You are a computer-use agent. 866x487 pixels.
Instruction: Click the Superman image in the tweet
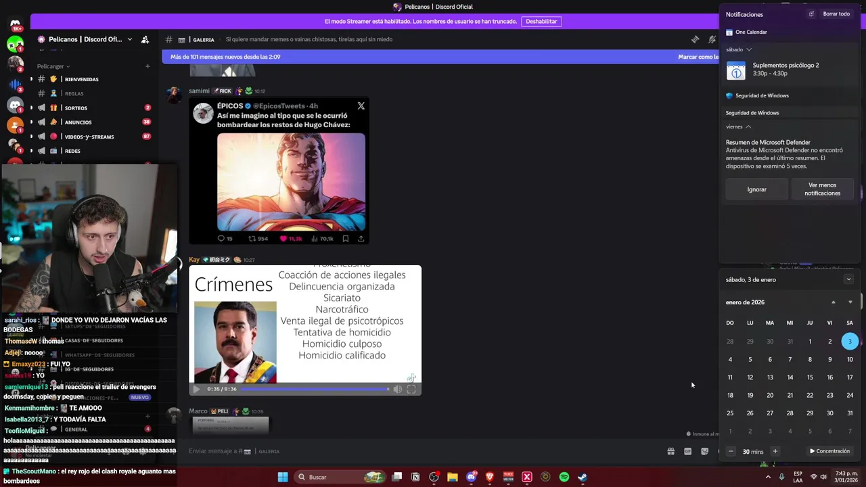click(x=291, y=182)
